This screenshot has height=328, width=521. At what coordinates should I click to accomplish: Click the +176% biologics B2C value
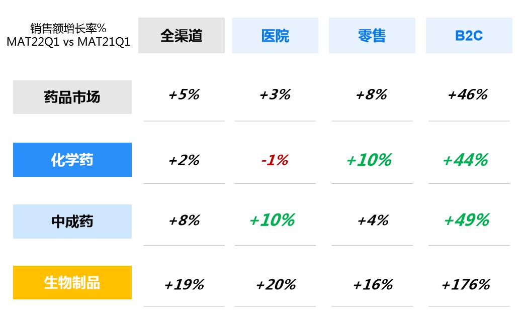point(466,284)
